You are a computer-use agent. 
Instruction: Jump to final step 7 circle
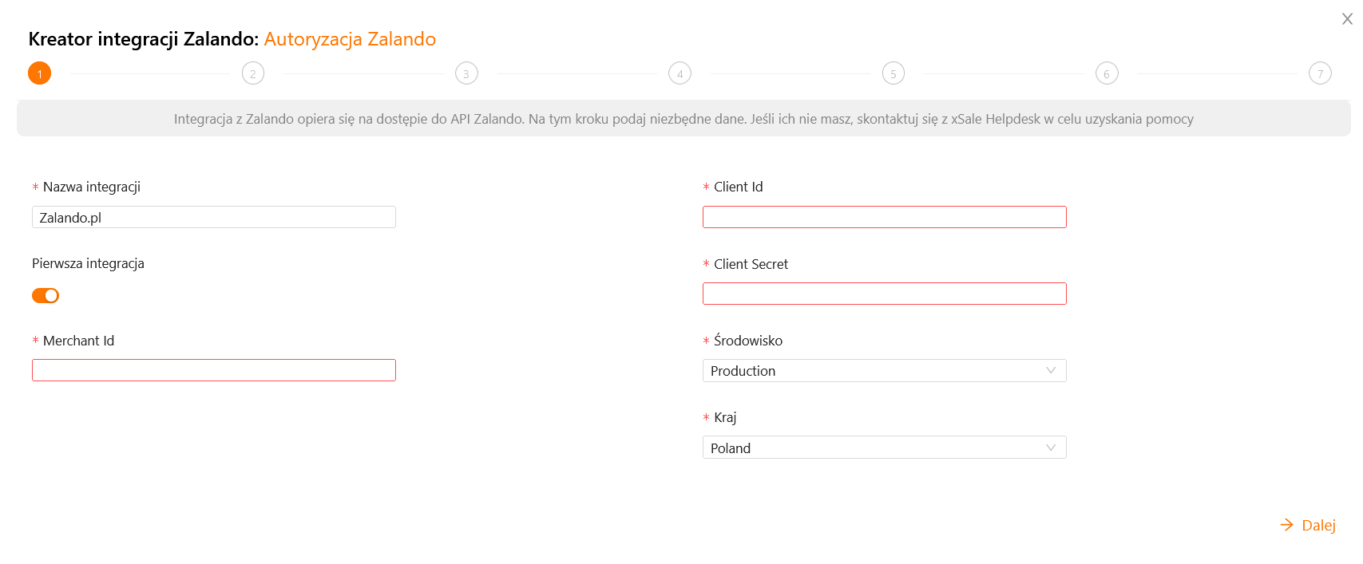(1320, 73)
